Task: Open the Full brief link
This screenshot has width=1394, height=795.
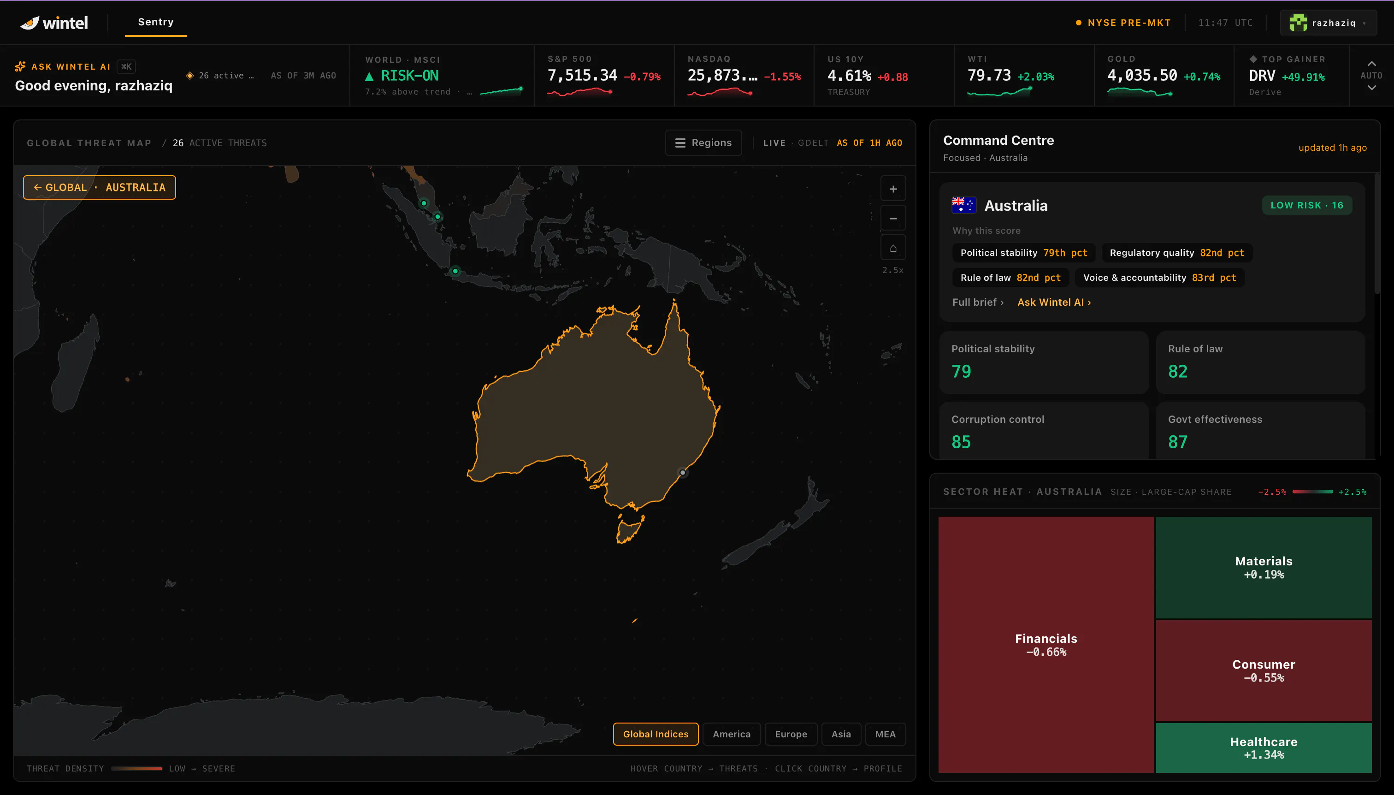Action: tap(978, 303)
